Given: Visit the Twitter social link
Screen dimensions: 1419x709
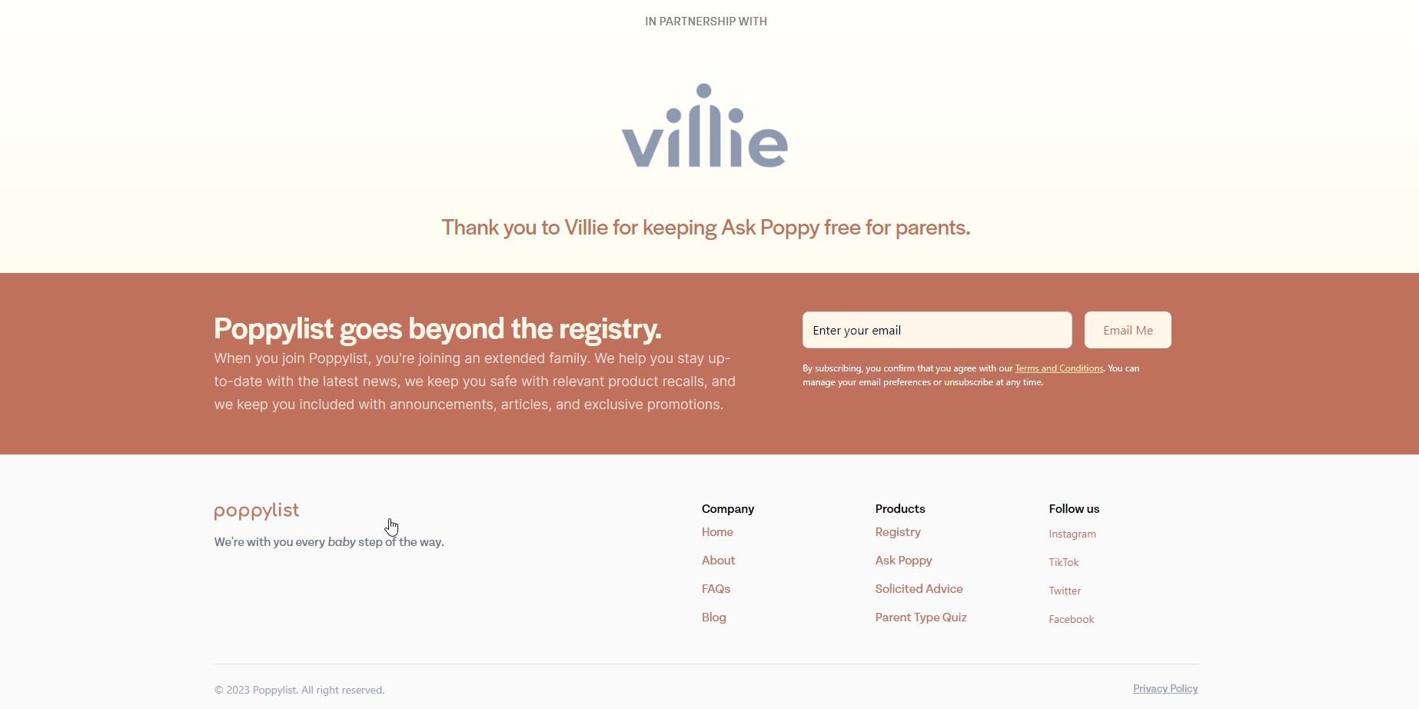Looking at the screenshot, I should coord(1065,591).
